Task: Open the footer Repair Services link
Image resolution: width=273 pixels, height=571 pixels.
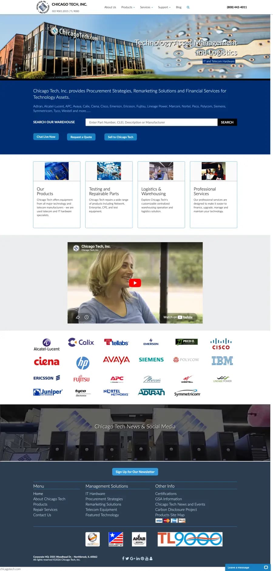Action: 45,509
